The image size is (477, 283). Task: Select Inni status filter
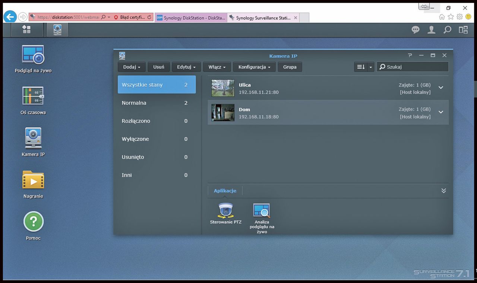click(157, 175)
